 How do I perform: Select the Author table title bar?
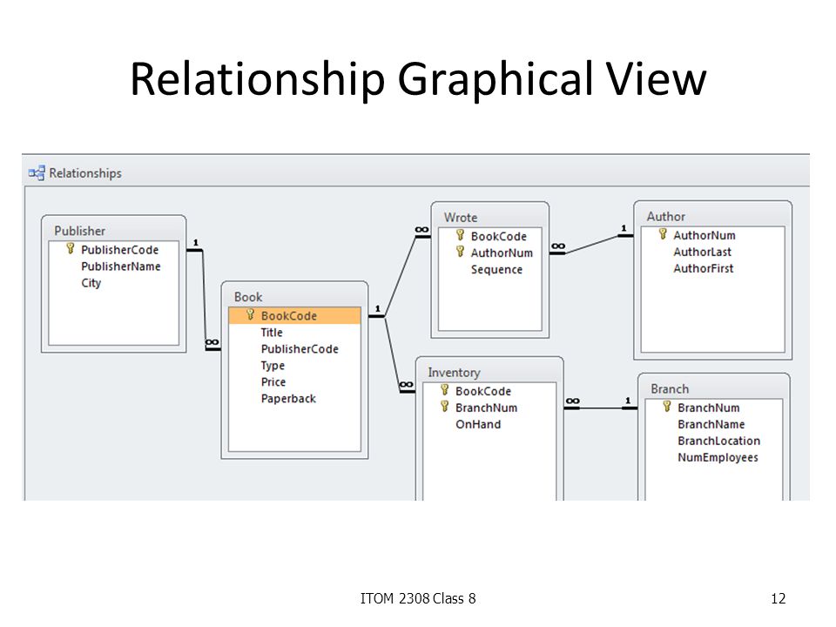[712, 216]
